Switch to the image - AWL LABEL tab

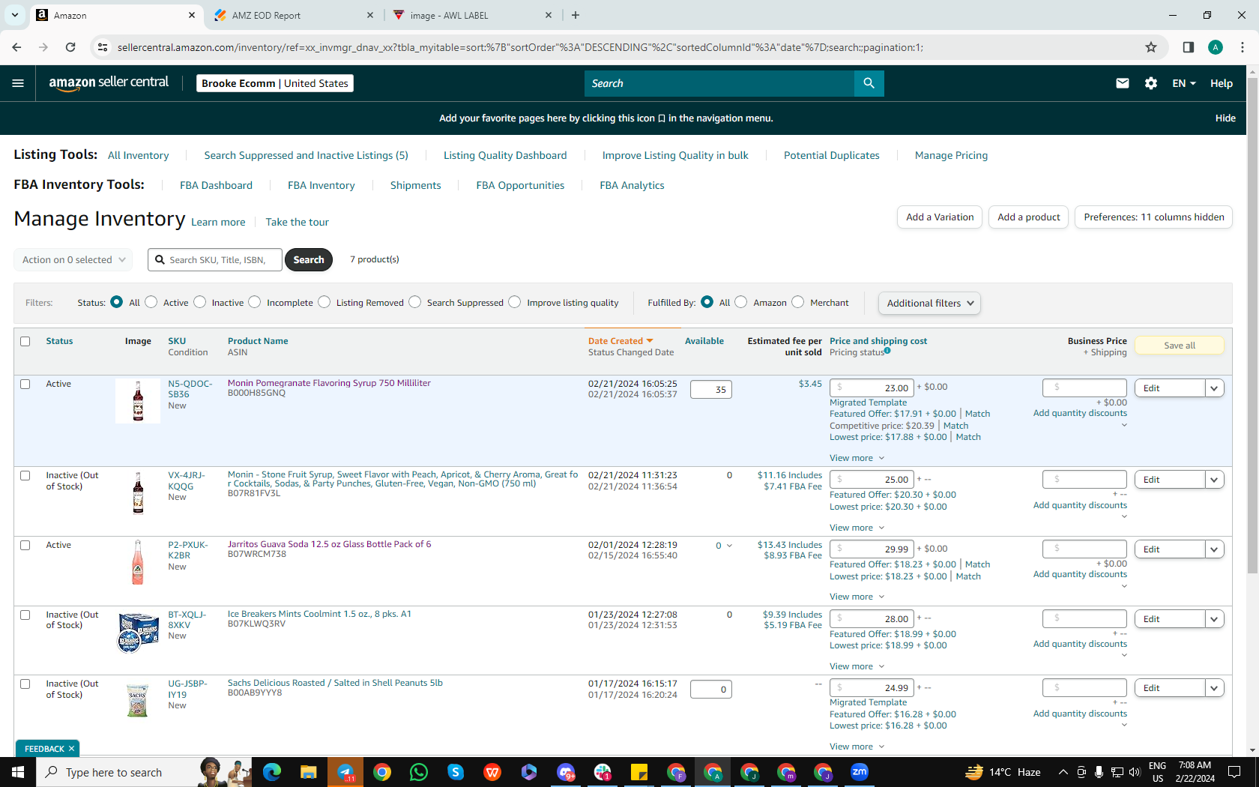(x=472, y=15)
